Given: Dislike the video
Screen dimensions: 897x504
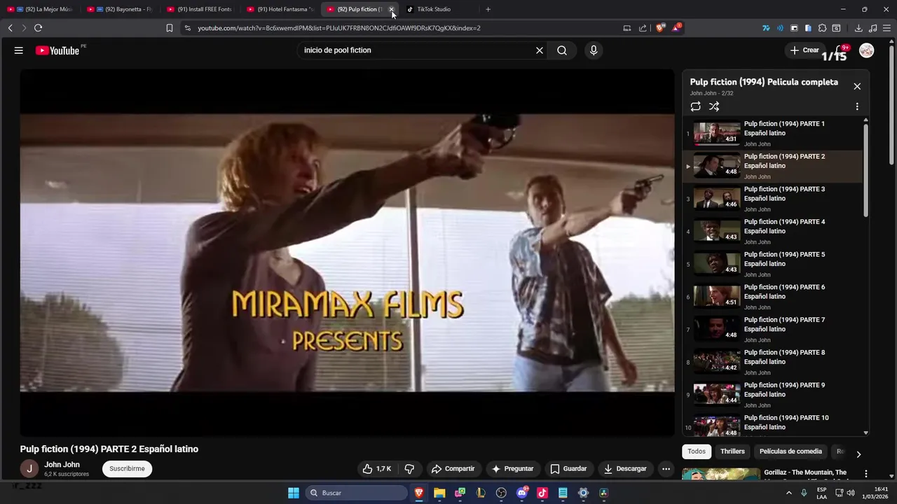Looking at the screenshot, I should point(410,469).
